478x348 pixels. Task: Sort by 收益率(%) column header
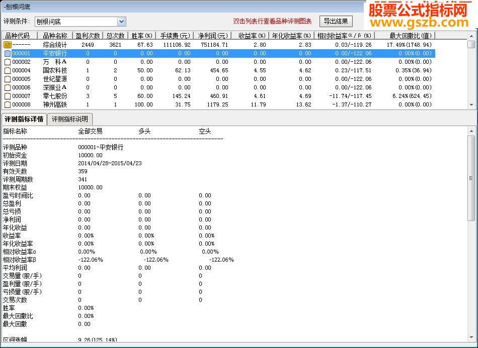click(250, 36)
